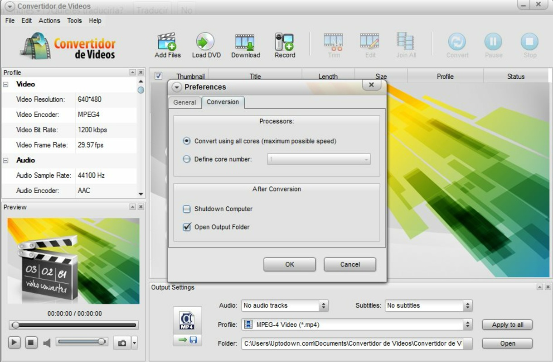
Task: Select Define core number option
Action: click(x=186, y=159)
